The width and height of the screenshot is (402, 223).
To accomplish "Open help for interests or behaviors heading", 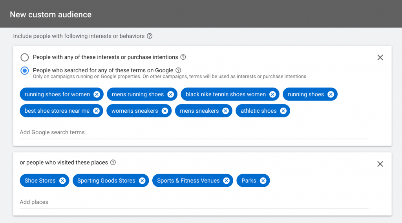I will [x=150, y=36].
